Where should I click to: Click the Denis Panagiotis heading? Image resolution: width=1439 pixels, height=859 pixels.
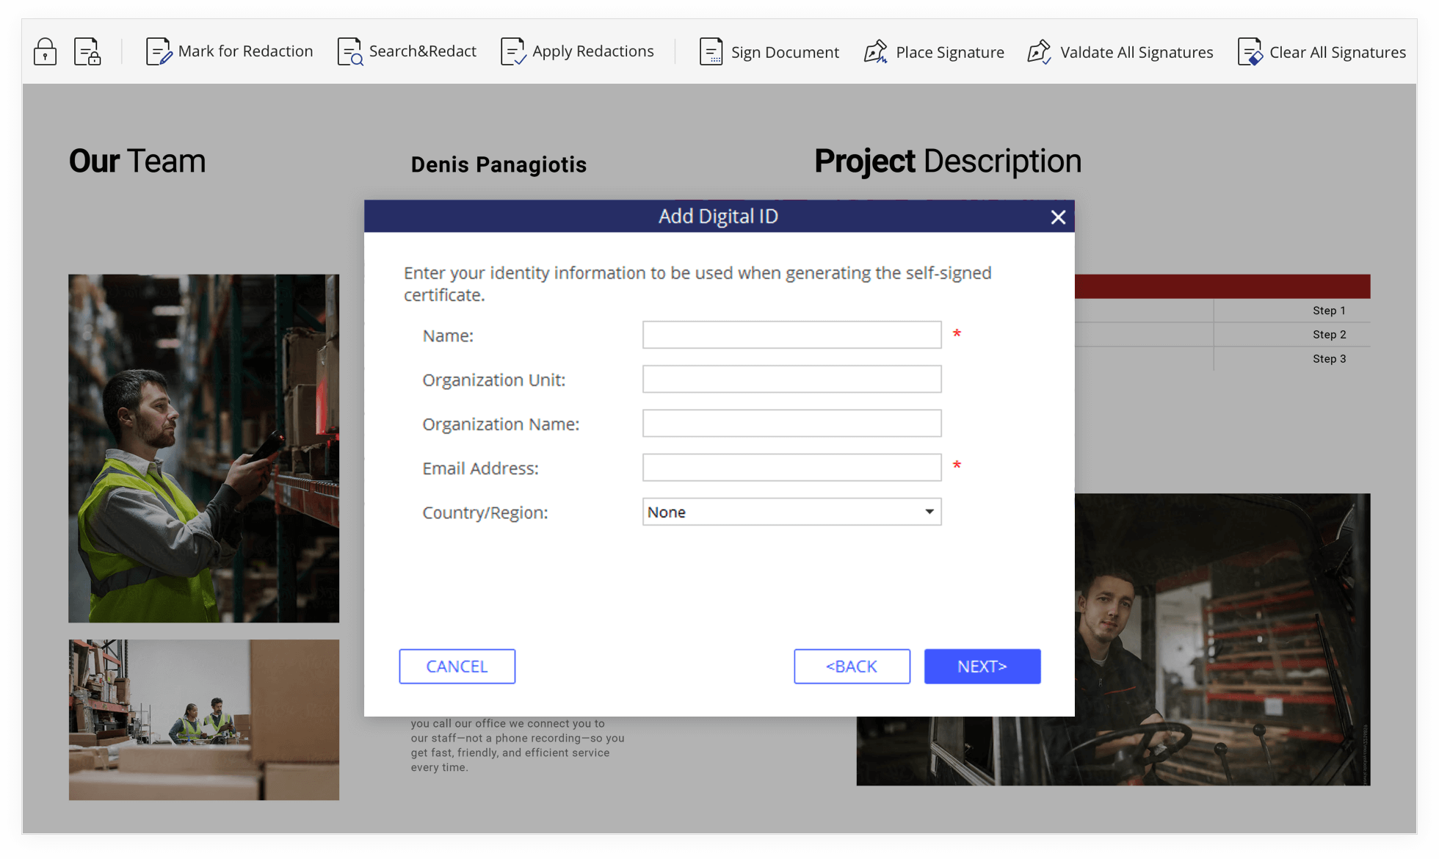pos(499,164)
